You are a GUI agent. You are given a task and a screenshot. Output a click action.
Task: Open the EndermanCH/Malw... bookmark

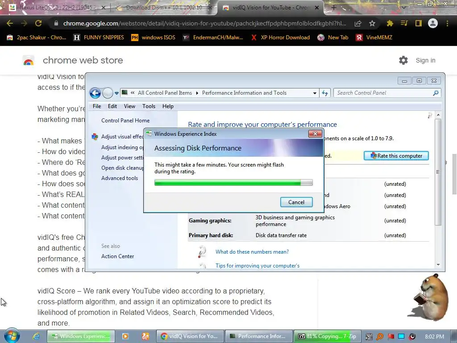213,38
